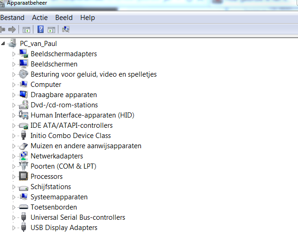Screen dimensions: 298x243
Task: Click the Systeemapparaten icon
Action: pos(24,197)
